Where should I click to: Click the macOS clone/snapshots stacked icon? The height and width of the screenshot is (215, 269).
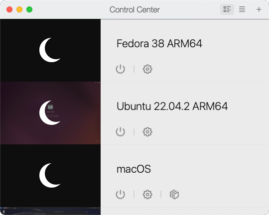pos(174,195)
